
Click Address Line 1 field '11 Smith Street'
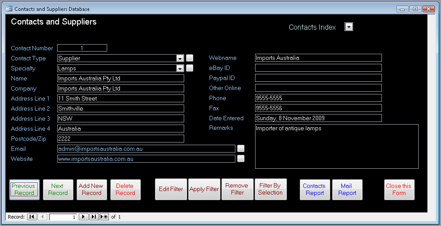point(121,98)
